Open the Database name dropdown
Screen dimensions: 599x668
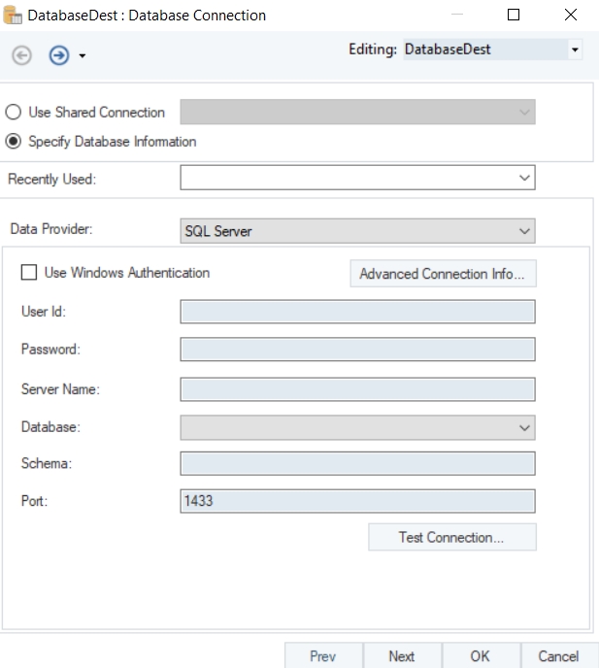[357, 427]
